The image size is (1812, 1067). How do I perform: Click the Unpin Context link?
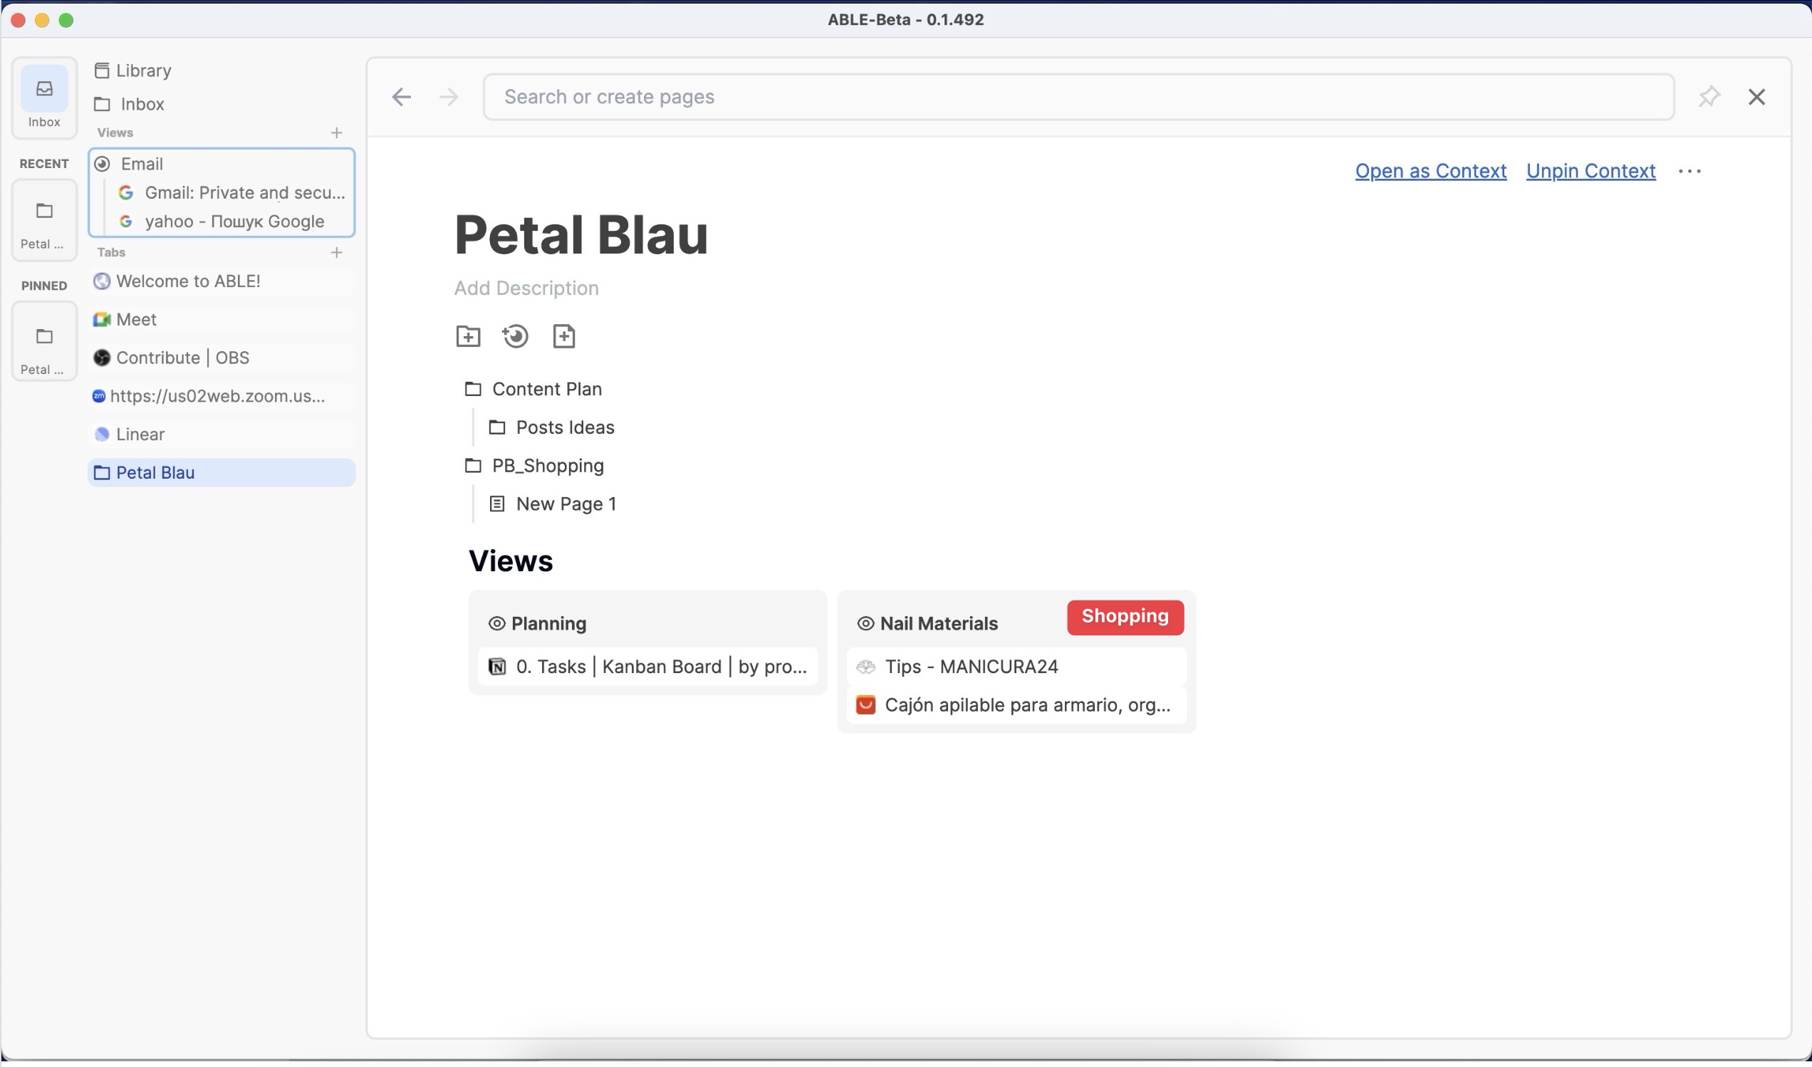[1590, 171]
